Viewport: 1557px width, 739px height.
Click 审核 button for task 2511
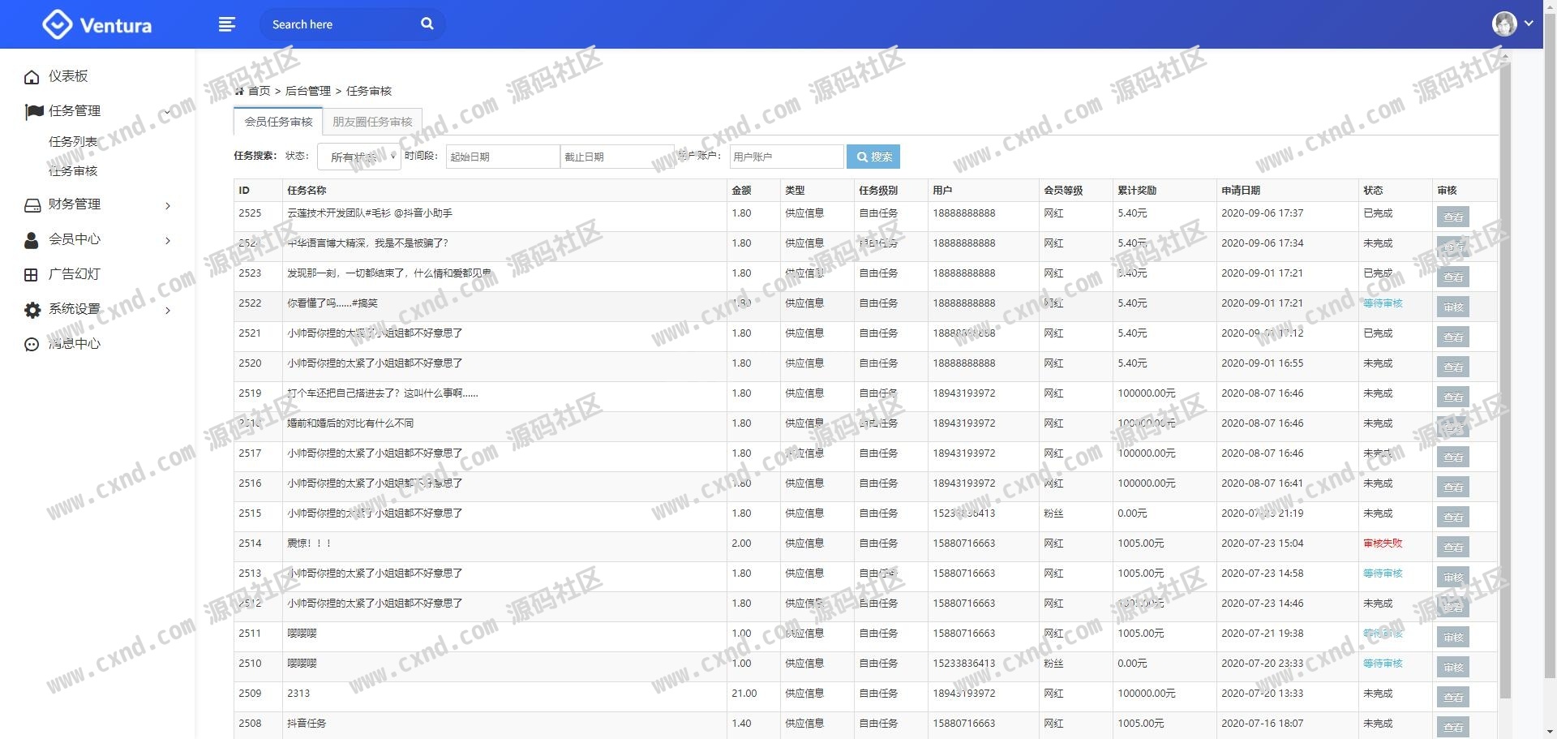[x=1452, y=637]
